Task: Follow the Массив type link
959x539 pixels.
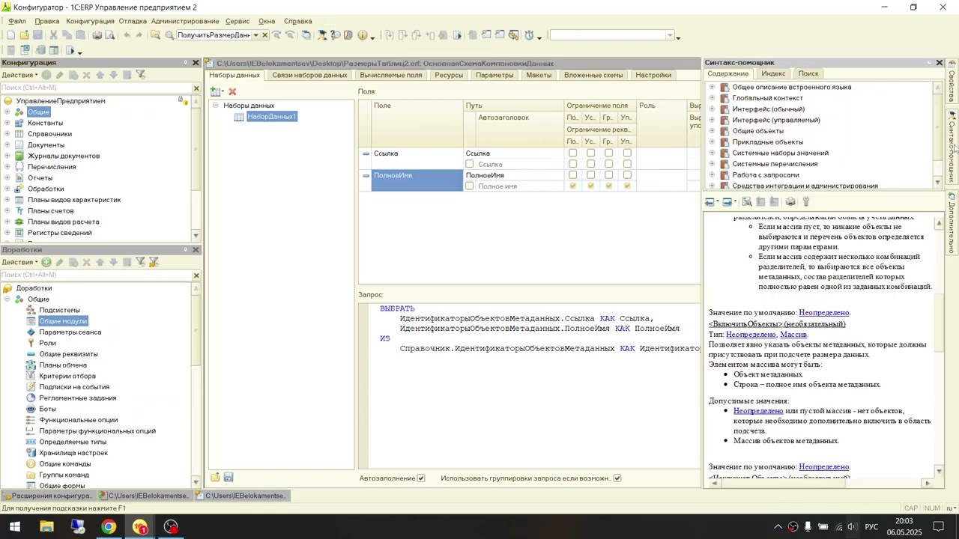Action: tap(793, 335)
